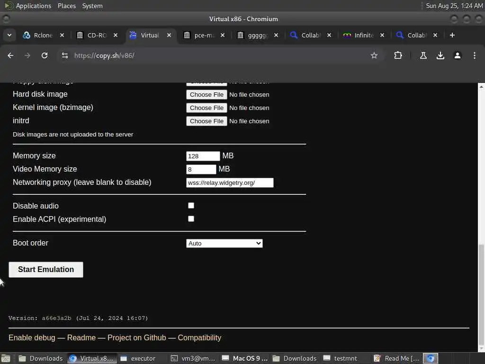The width and height of the screenshot is (485, 364).
Task: Click the Memory size input field
Action: point(203,156)
